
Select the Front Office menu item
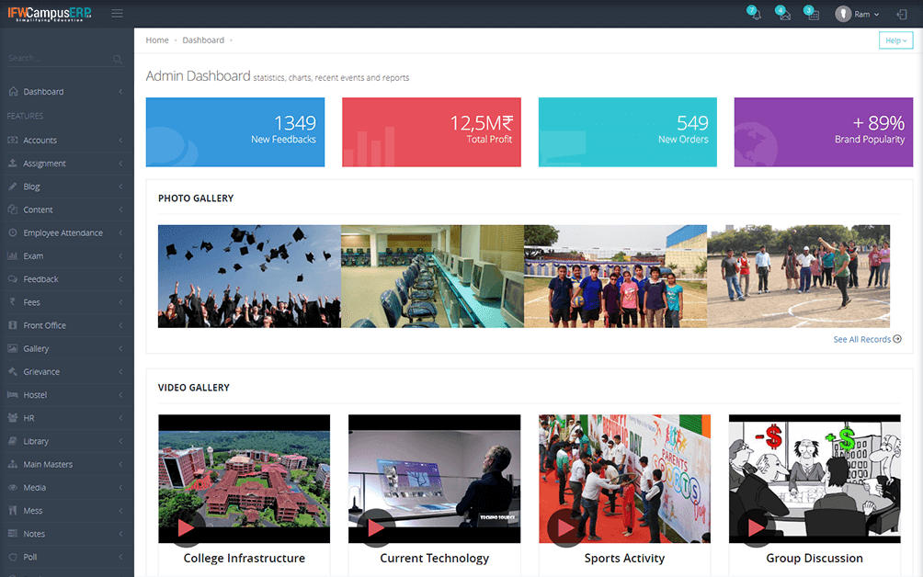(x=44, y=325)
